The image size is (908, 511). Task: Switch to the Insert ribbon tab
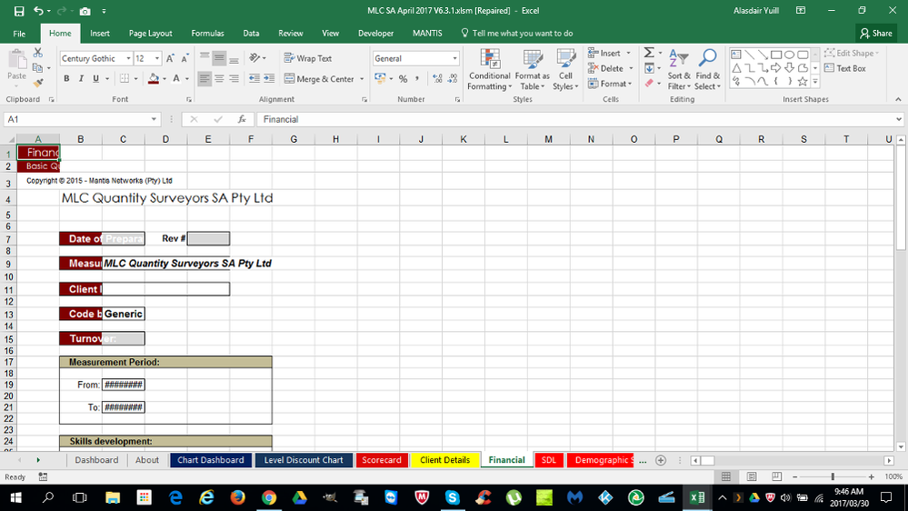[x=100, y=34]
